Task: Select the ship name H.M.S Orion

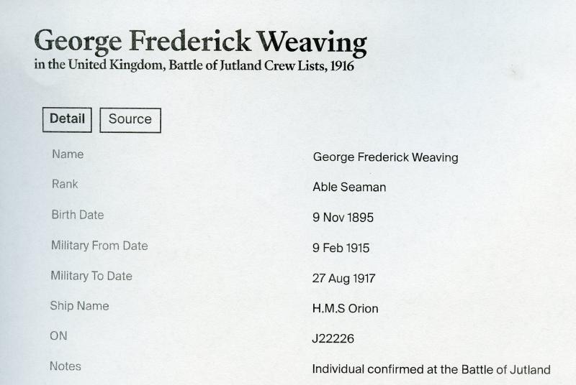Action: pos(346,308)
